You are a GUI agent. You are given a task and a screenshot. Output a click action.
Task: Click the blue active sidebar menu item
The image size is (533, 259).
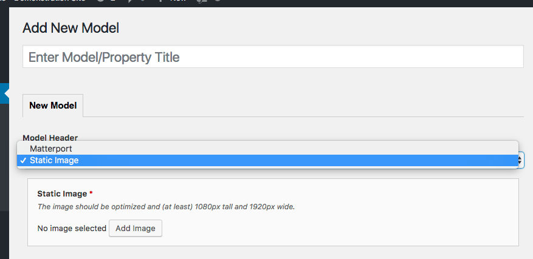point(4,93)
